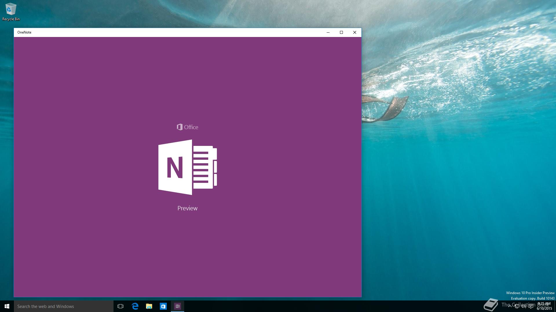Select the OneNote taskbar button
Viewport: 556px width, 312px height.
tap(178, 306)
